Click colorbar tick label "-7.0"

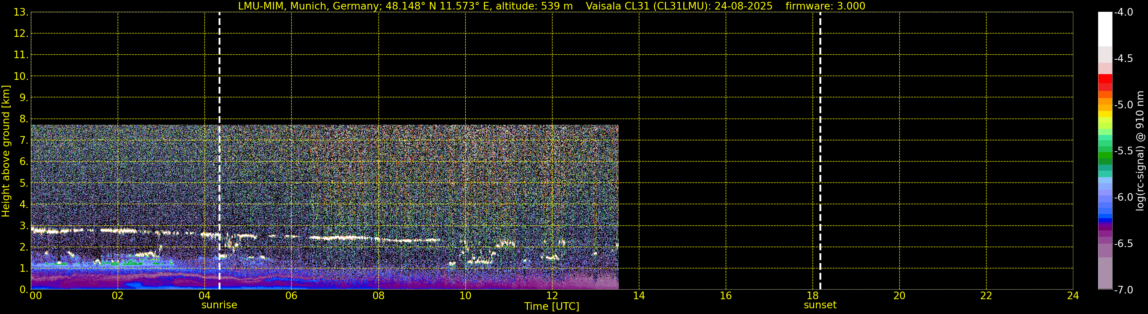pos(1123,290)
